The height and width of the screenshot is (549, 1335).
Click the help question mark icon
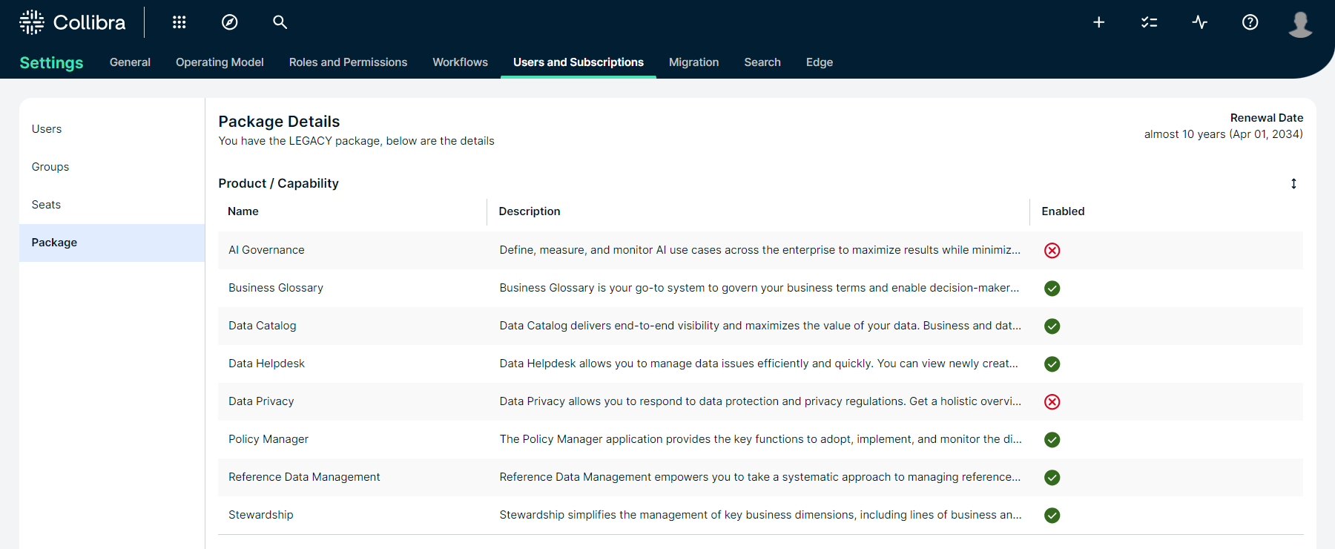coord(1250,22)
